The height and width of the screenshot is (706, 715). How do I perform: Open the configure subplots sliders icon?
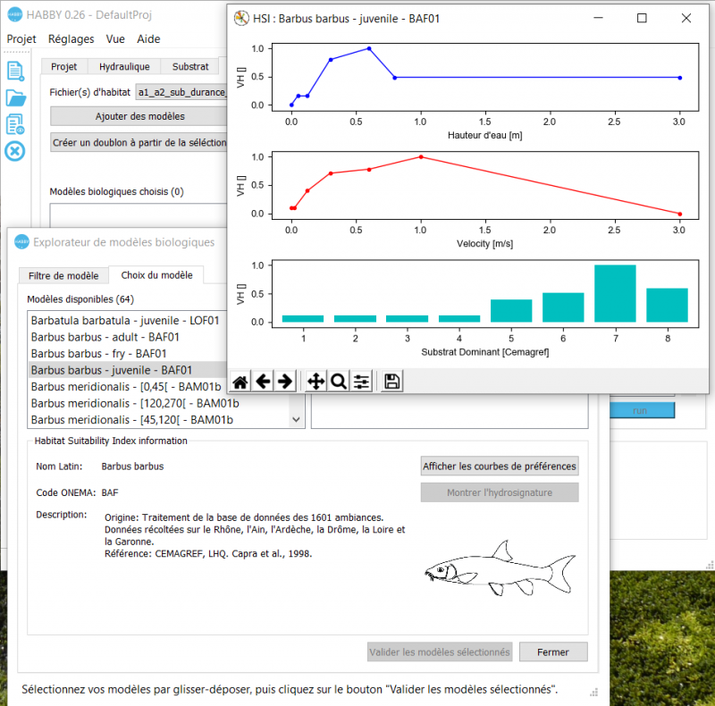(x=361, y=382)
